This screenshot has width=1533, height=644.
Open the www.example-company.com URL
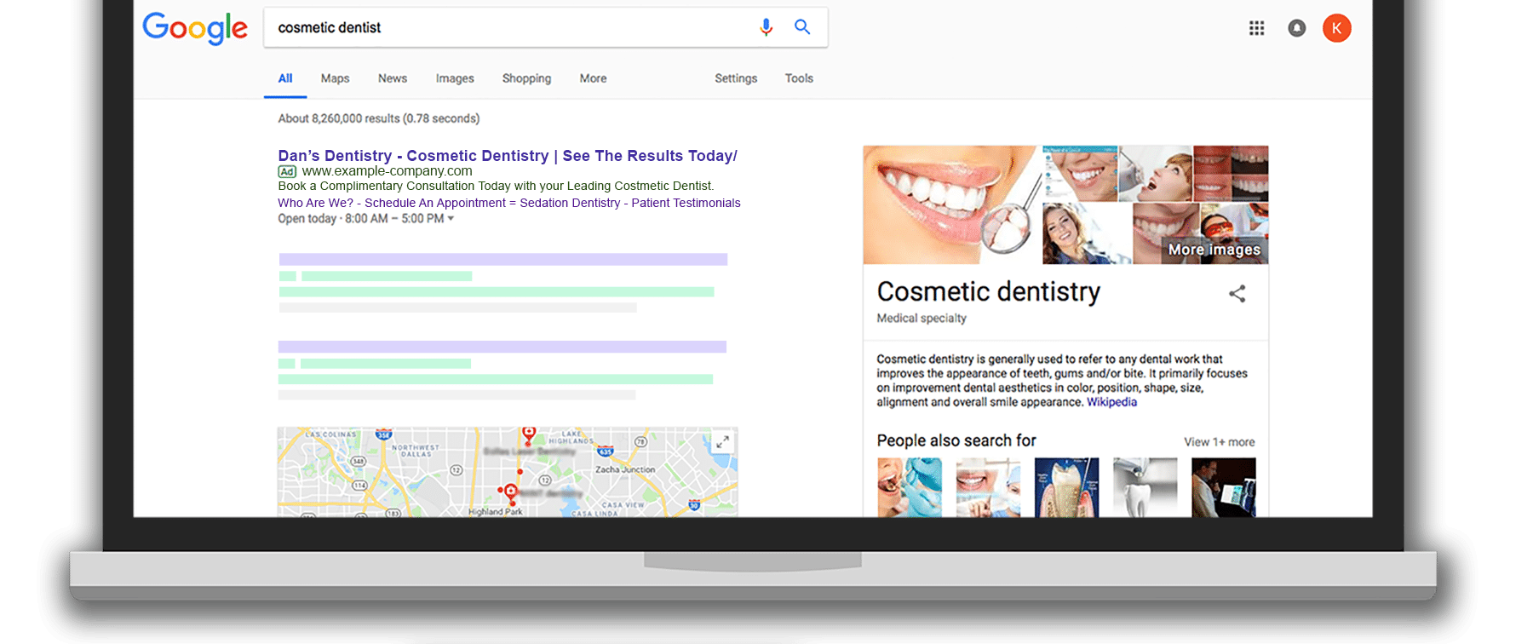(x=387, y=171)
